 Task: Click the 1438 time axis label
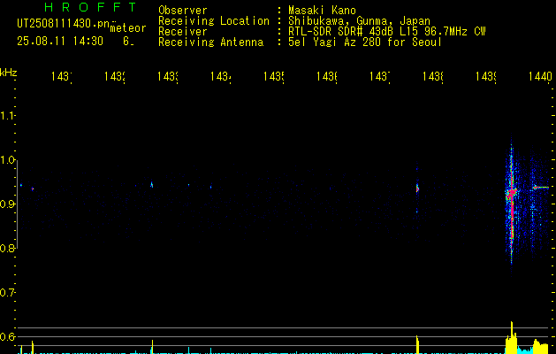pos(433,76)
